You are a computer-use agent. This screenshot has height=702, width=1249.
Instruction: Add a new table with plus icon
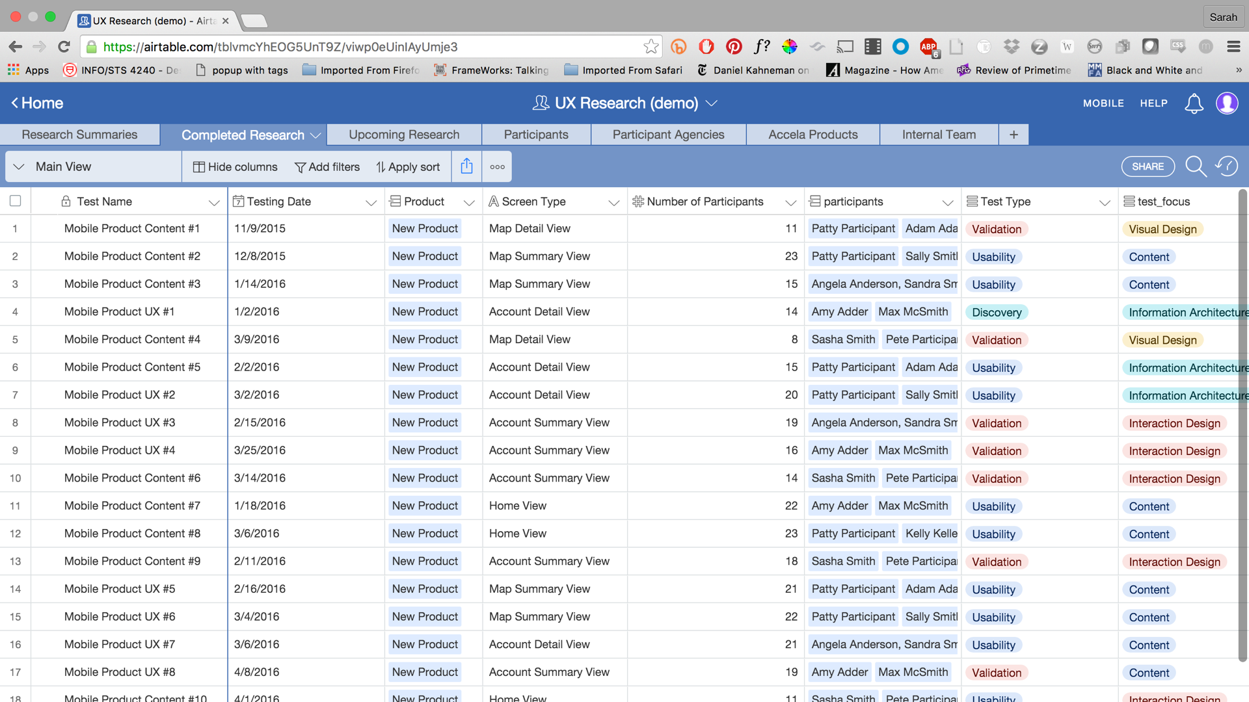(1014, 135)
